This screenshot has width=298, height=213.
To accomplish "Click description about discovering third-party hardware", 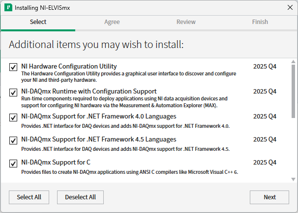I will (x=129, y=76).
